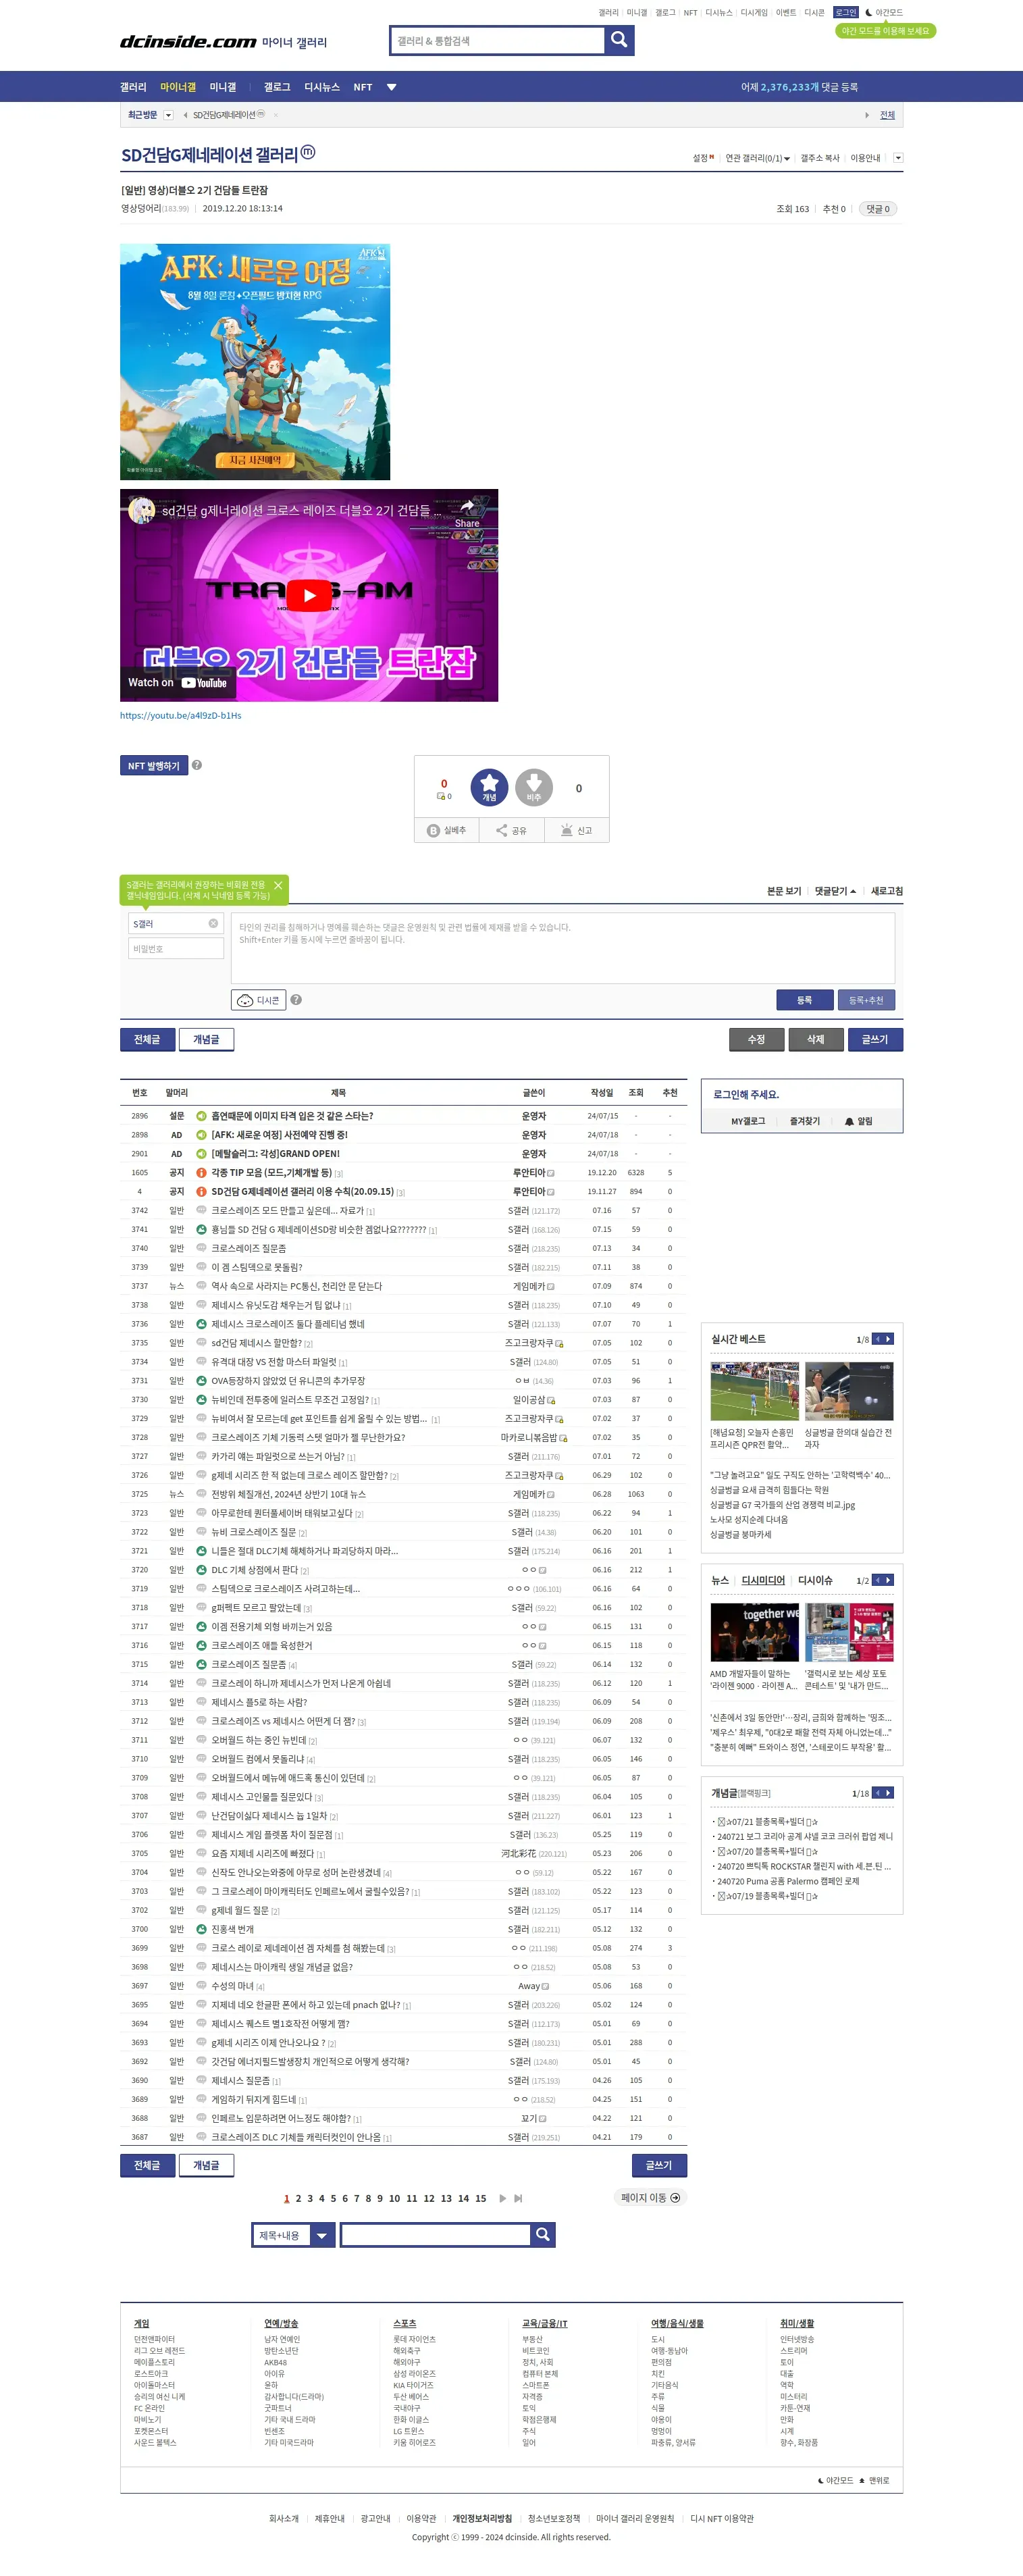
Task: Open the youtu.be video link
Action: [181, 715]
